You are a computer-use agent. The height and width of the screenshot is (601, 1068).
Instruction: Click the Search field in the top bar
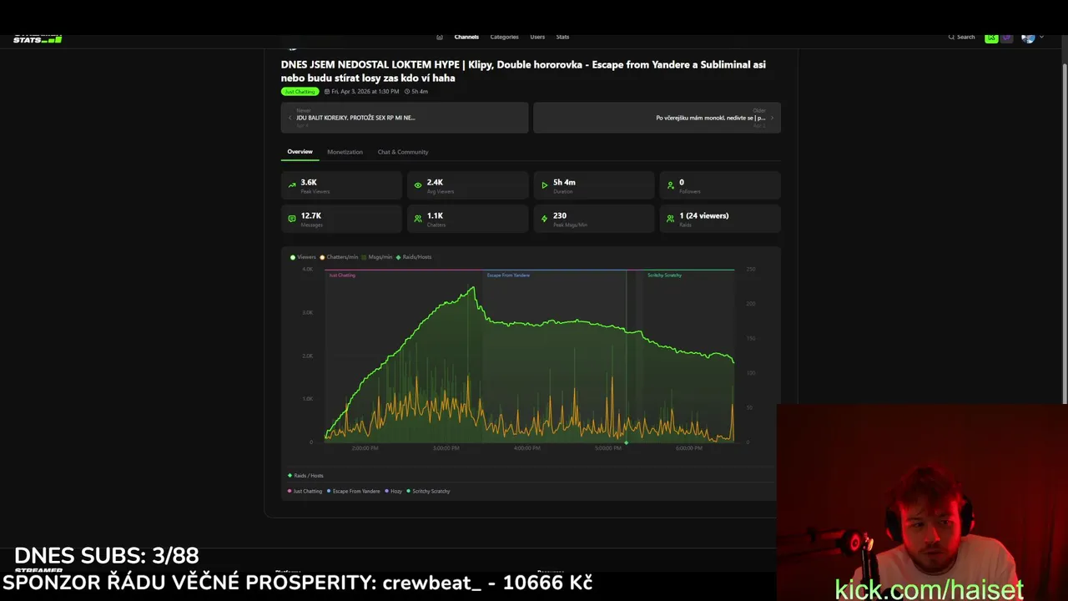pos(961,37)
